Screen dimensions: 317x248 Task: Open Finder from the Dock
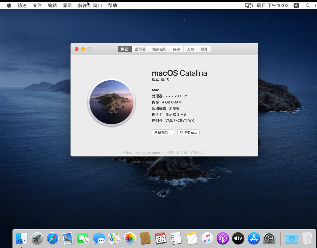(x=21, y=238)
